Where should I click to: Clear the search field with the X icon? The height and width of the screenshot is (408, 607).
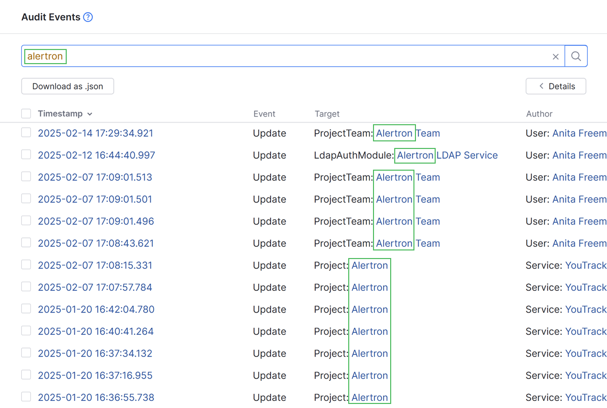[x=555, y=56]
